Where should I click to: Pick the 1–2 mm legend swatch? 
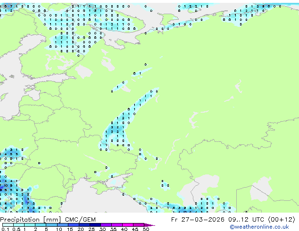click(30, 225)
